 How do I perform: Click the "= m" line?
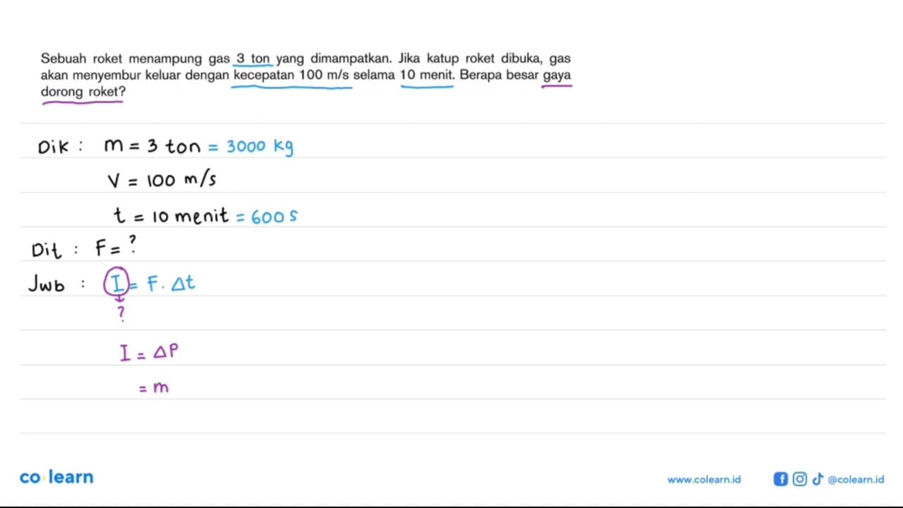click(153, 387)
